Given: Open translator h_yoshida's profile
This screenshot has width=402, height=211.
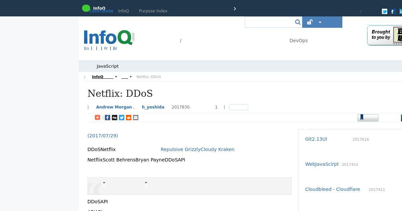Looking at the screenshot, I should click(153, 107).
